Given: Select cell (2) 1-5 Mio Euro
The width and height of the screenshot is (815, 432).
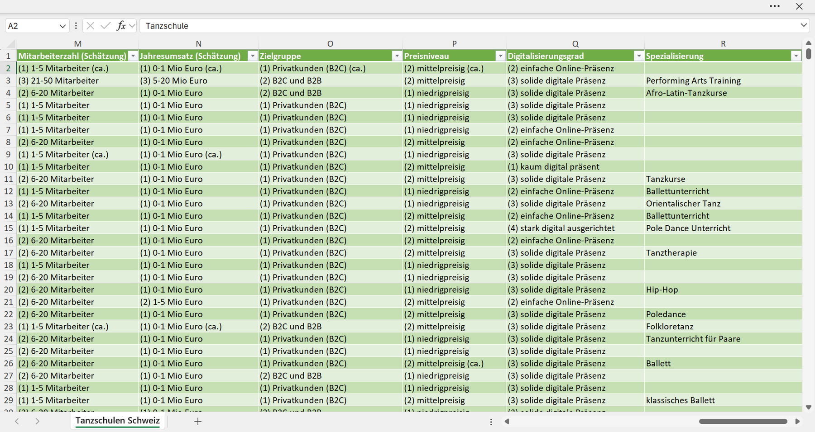Looking at the screenshot, I should coord(198,302).
